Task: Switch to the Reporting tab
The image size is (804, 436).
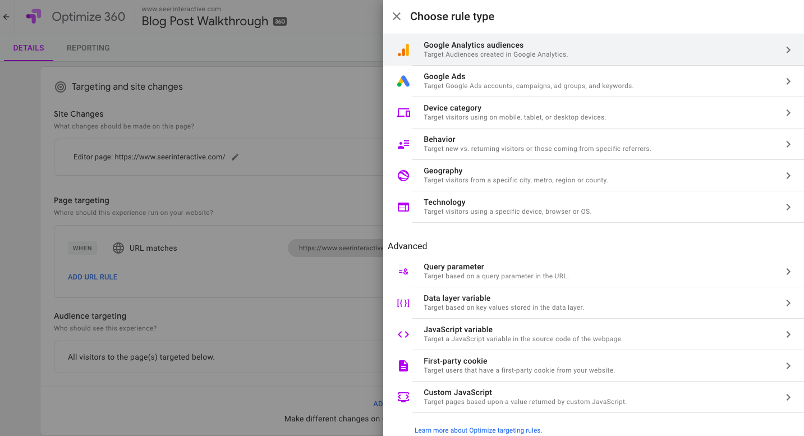Action: click(88, 48)
